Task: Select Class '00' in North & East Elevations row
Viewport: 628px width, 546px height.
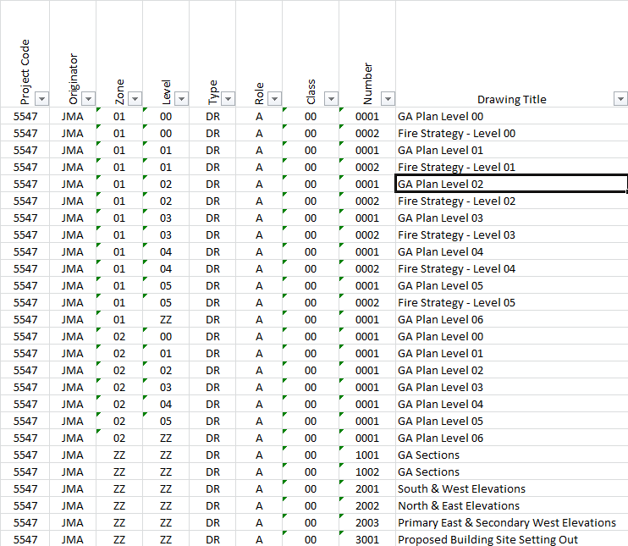Action: coord(311,505)
